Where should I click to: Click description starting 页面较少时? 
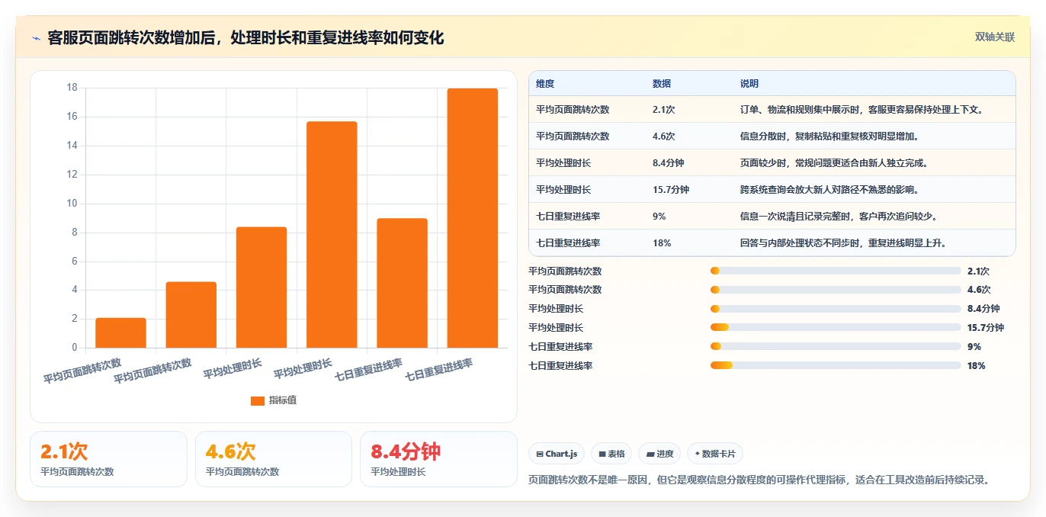(834, 163)
